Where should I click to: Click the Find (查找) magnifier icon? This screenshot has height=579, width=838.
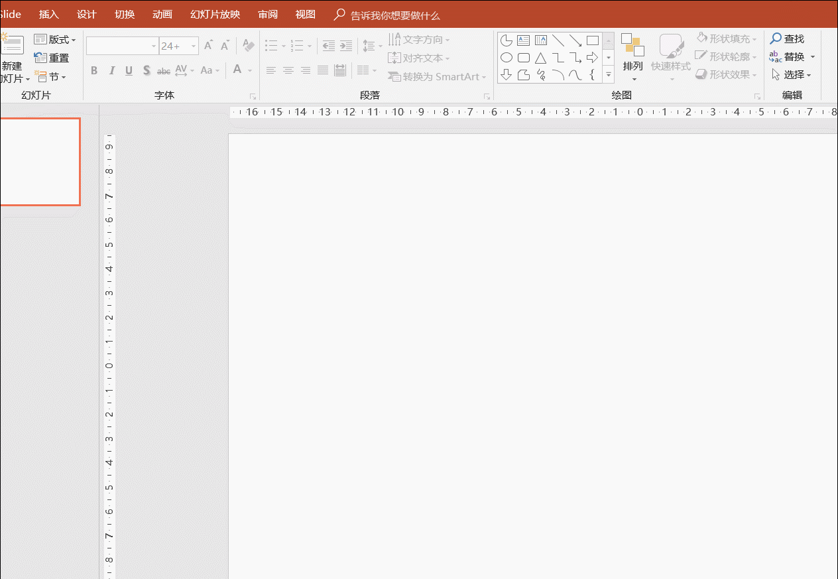tap(776, 39)
